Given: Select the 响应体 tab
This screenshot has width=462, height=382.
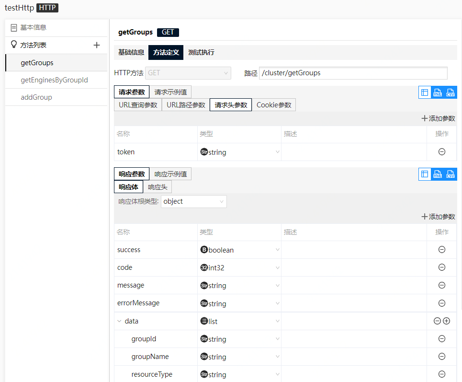Looking at the screenshot, I should point(128,187).
